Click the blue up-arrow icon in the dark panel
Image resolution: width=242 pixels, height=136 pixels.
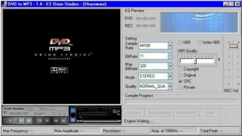pyautogui.click(x=73, y=110)
